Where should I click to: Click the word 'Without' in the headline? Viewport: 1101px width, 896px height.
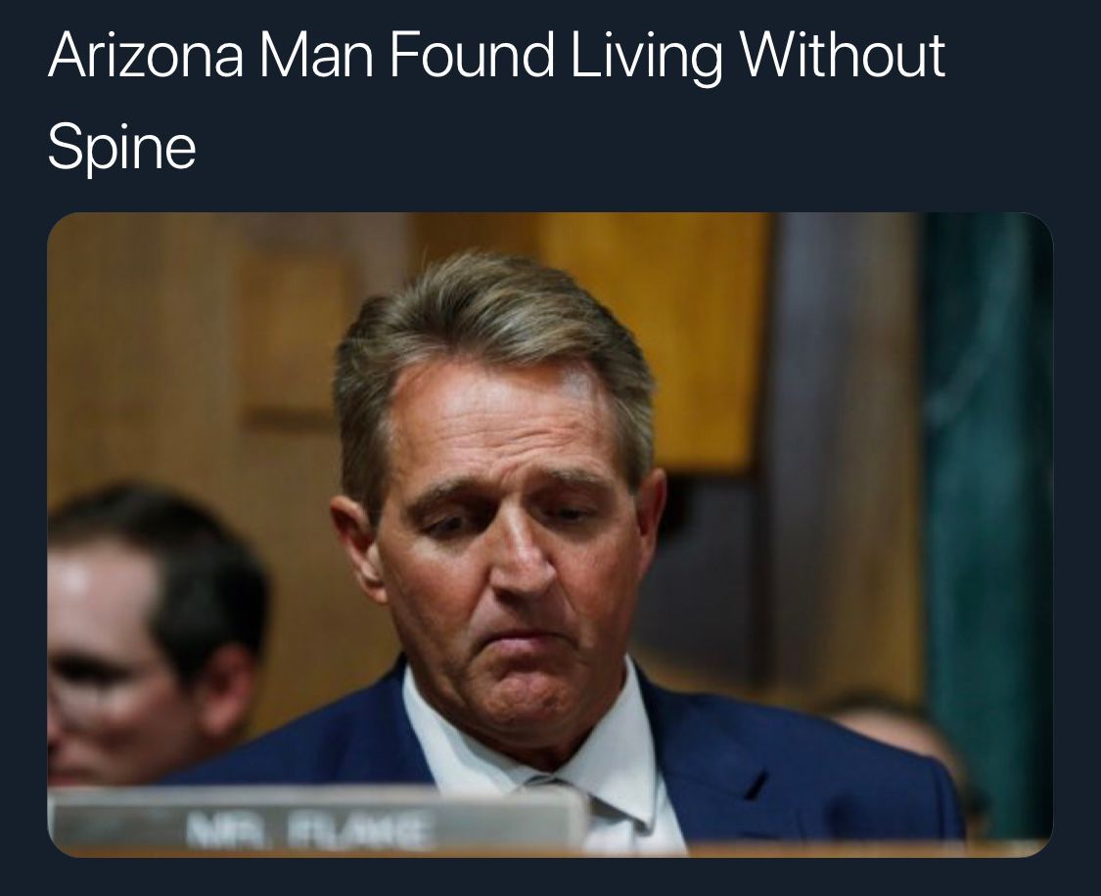(x=843, y=55)
